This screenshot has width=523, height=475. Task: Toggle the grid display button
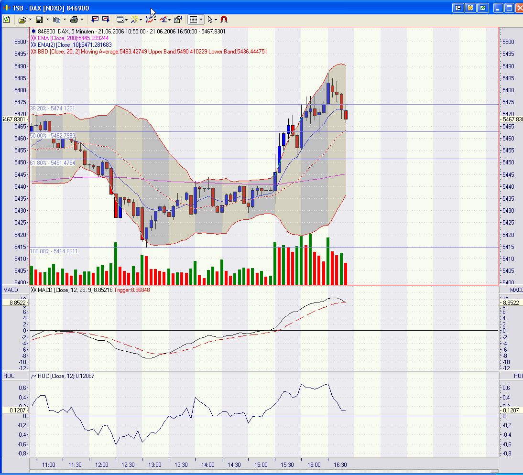coord(193,20)
